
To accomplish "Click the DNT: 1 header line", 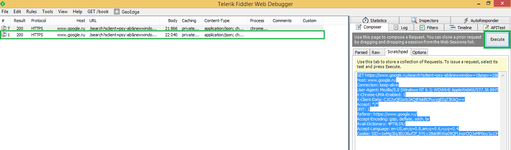I will click(x=363, y=109).
